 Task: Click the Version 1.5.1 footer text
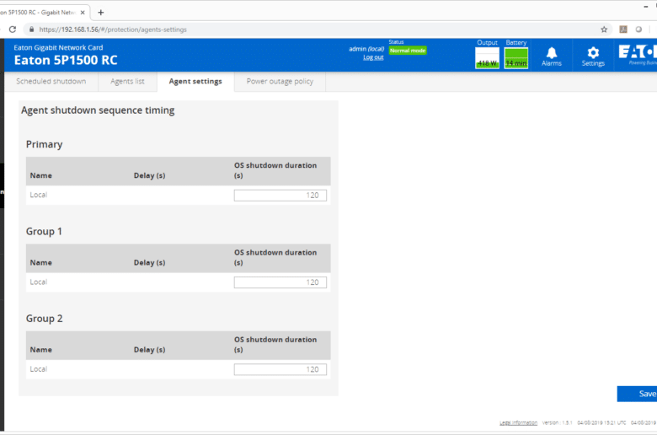pos(558,423)
